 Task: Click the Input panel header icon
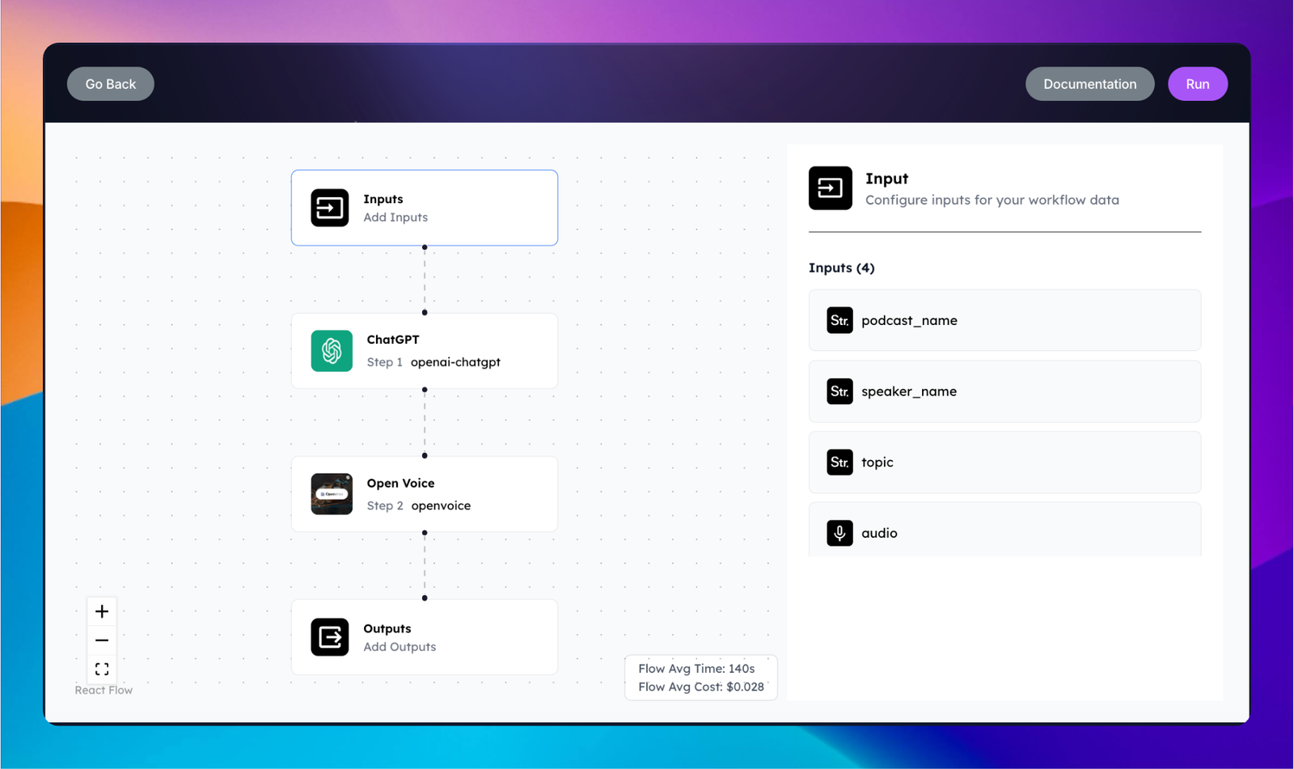pyautogui.click(x=830, y=188)
